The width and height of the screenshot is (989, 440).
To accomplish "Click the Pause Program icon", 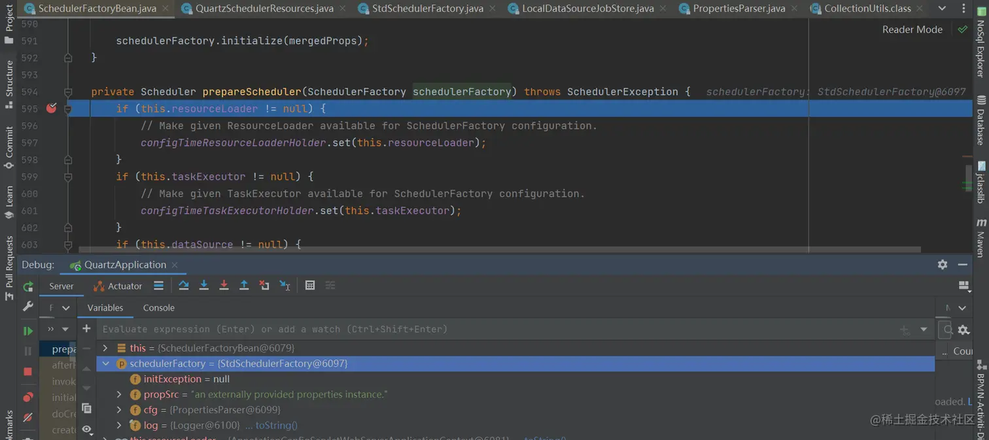I will click(28, 351).
